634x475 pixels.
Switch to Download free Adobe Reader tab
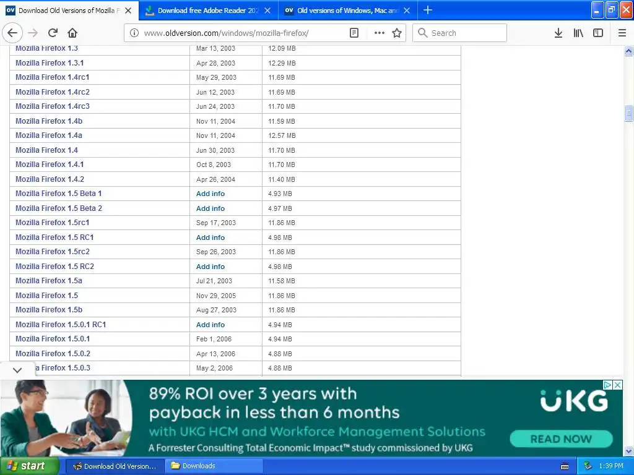point(208,11)
